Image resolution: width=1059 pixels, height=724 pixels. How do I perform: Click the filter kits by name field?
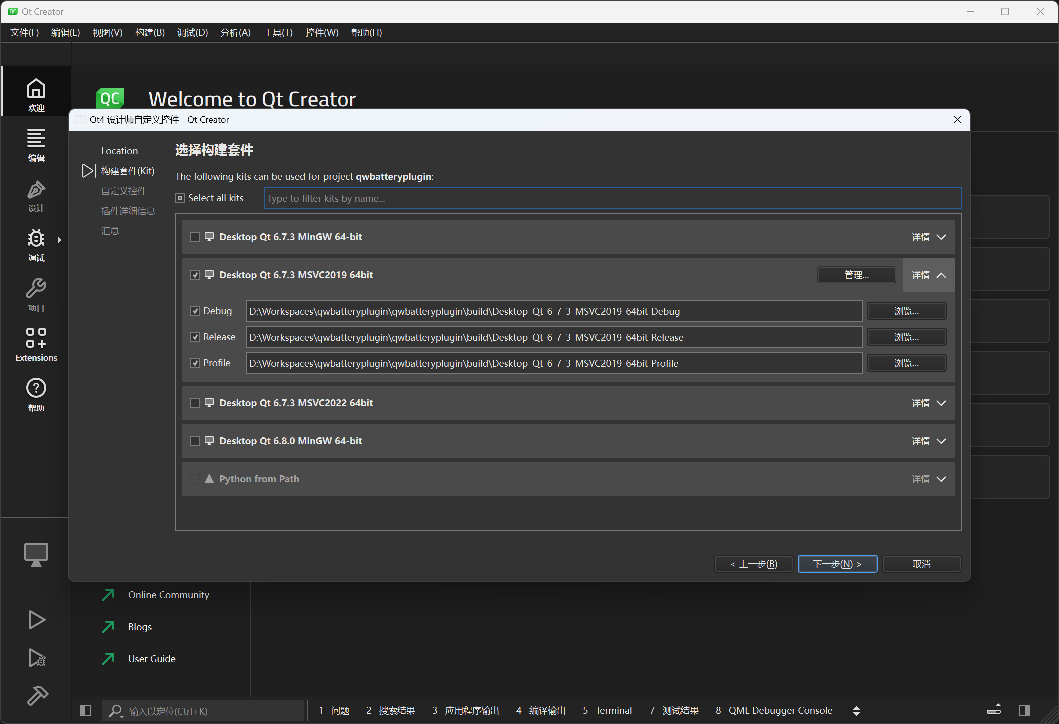[x=613, y=198]
